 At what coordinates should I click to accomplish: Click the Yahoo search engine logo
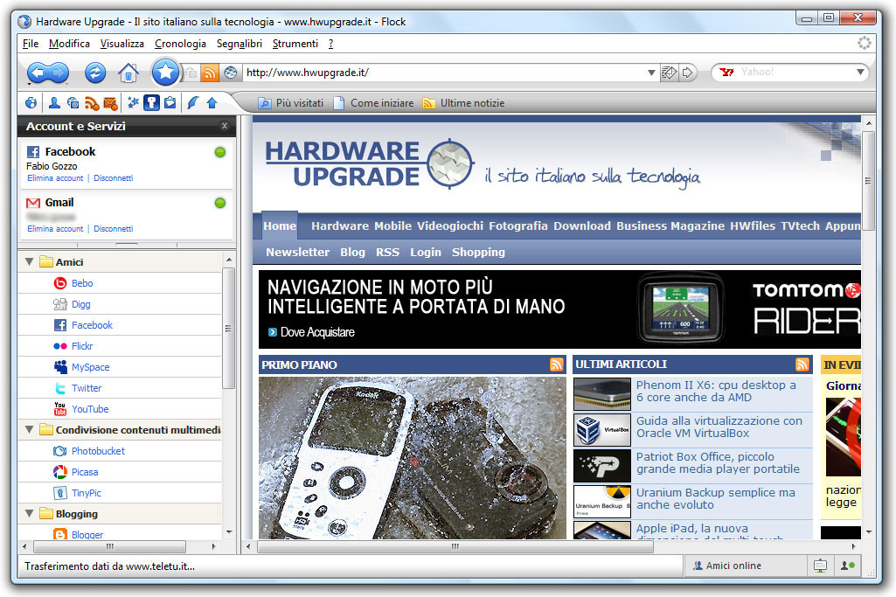point(727,72)
